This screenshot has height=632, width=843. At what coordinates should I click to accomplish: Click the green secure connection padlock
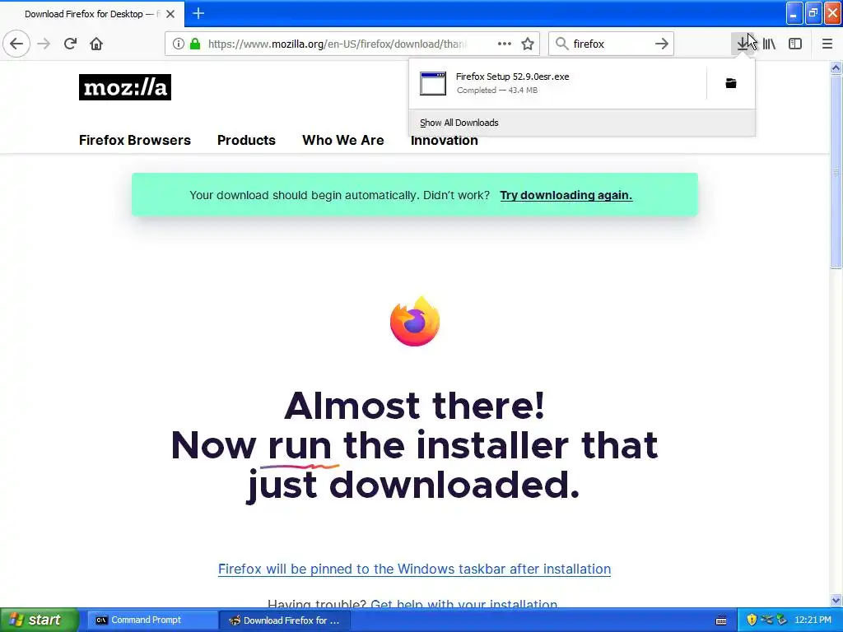click(195, 44)
